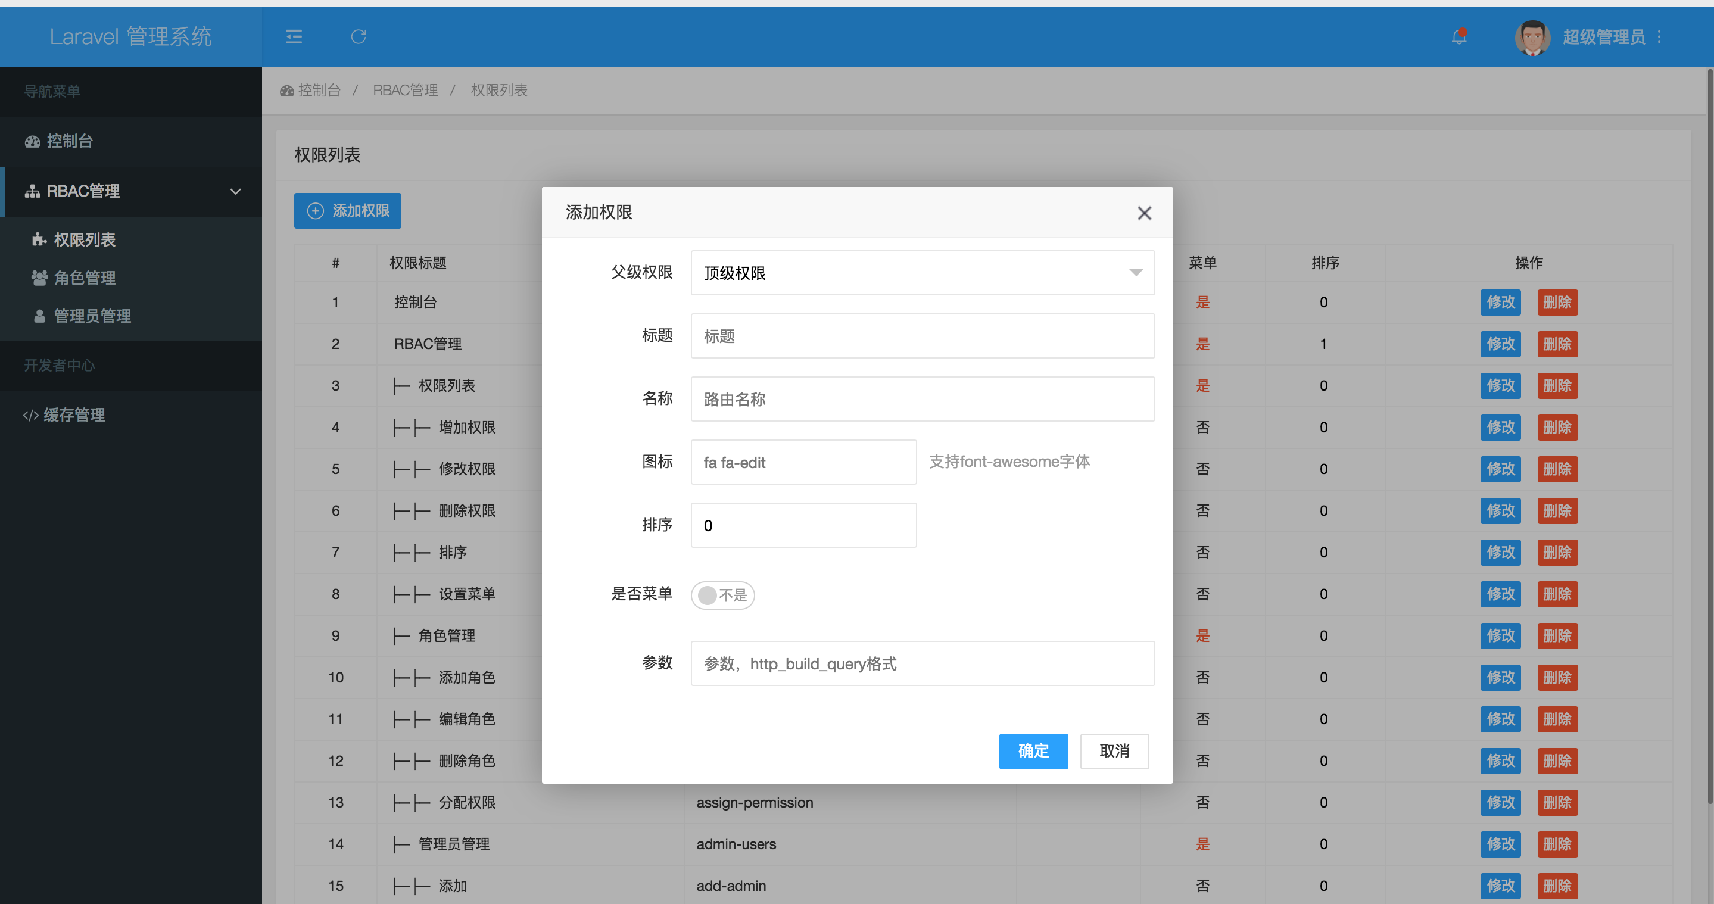Viewport: 1714px width, 904px height.
Task: Go to 控制台 in the sidebar
Action: tap(69, 141)
